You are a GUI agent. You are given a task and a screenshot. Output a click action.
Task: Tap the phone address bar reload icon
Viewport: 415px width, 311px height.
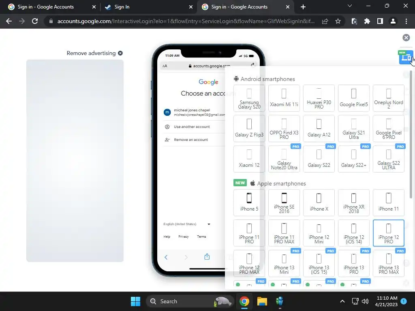pyautogui.click(x=253, y=65)
